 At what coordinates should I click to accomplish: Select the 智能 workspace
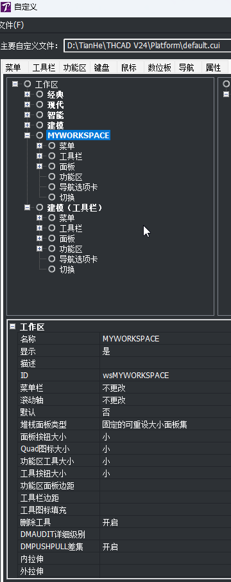click(56, 115)
